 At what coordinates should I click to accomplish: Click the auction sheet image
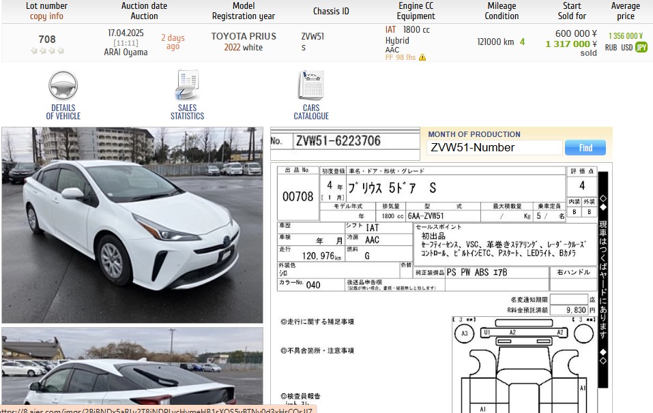click(x=441, y=288)
